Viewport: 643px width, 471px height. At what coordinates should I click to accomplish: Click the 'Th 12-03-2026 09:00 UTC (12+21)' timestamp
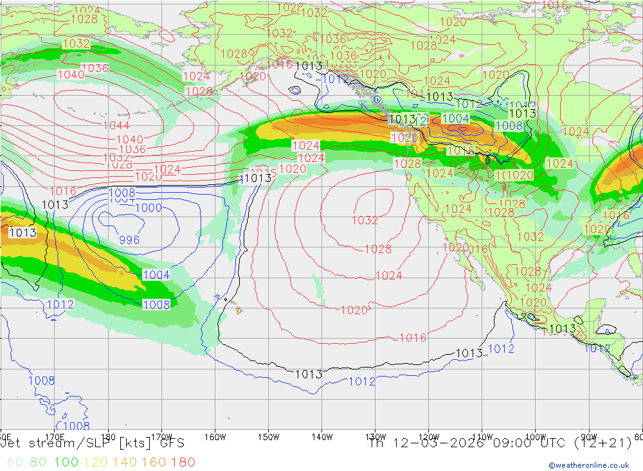point(500,443)
